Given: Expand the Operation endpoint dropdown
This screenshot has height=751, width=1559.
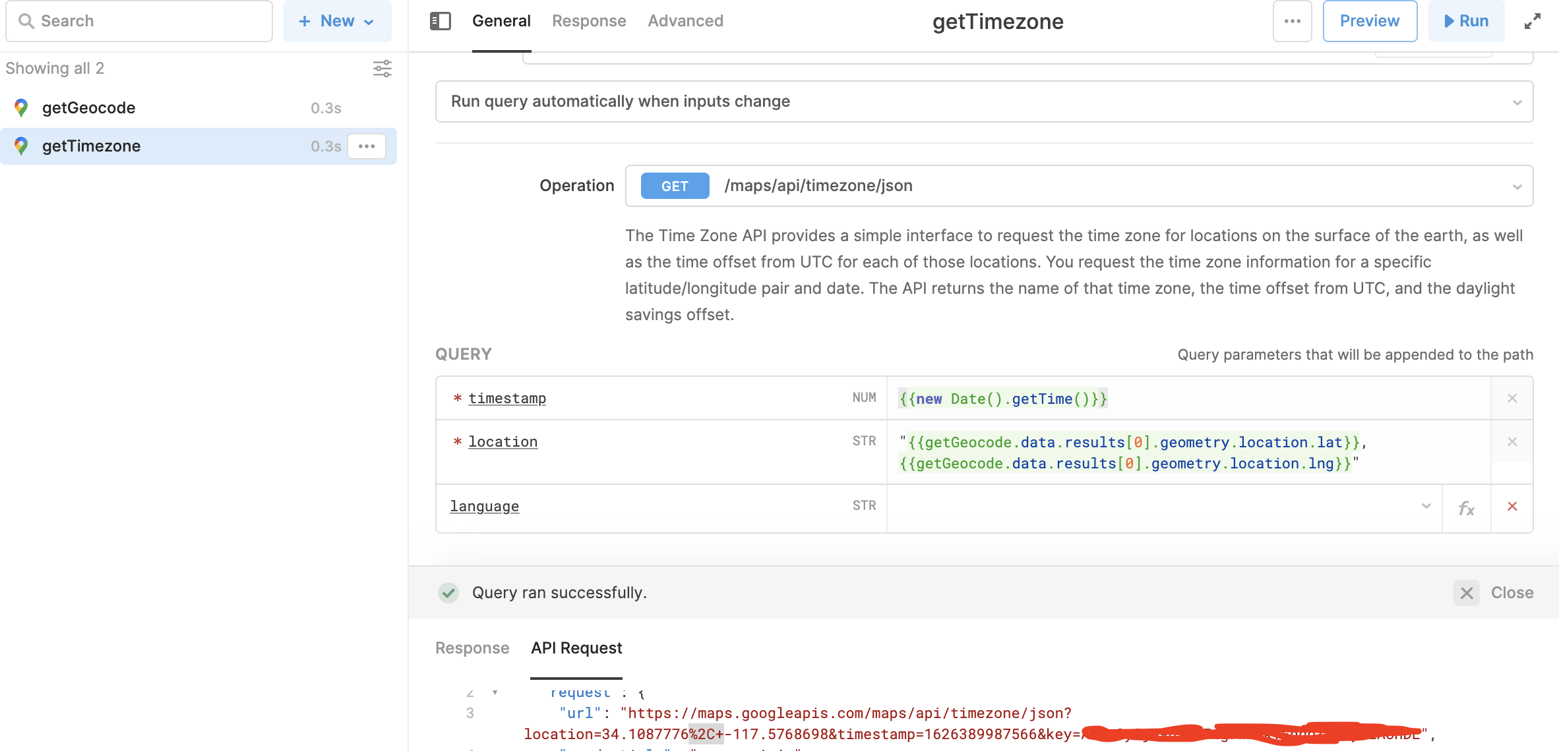Looking at the screenshot, I should coord(1517,186).
